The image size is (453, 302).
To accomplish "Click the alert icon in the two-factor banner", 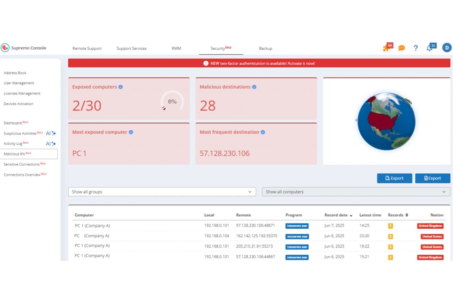I will [206, 63].
